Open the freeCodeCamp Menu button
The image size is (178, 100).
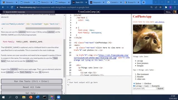[168, 12]
